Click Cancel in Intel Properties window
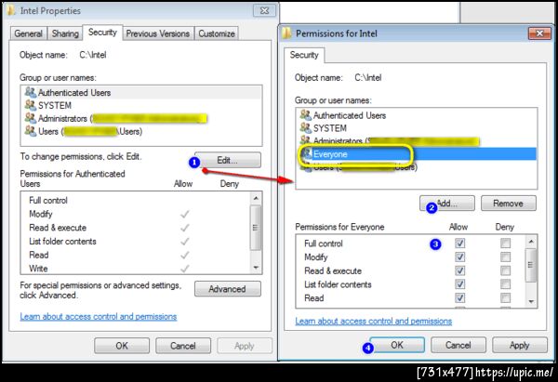 coord(183,346)
